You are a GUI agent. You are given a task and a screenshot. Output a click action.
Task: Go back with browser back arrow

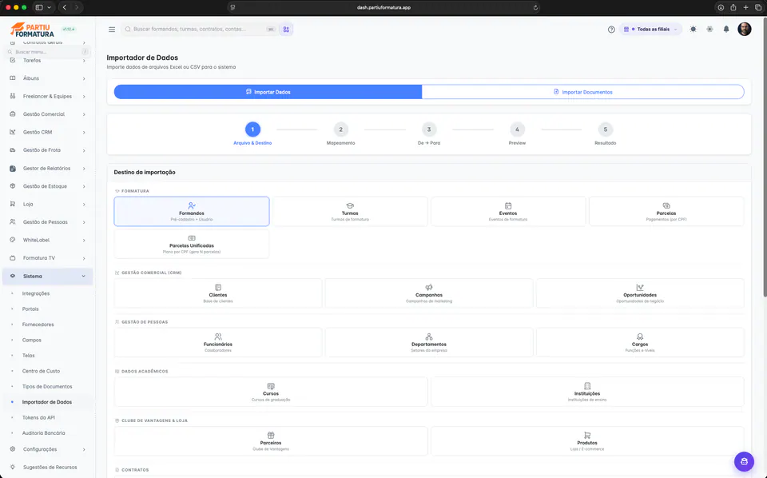(x=65, y=7)
